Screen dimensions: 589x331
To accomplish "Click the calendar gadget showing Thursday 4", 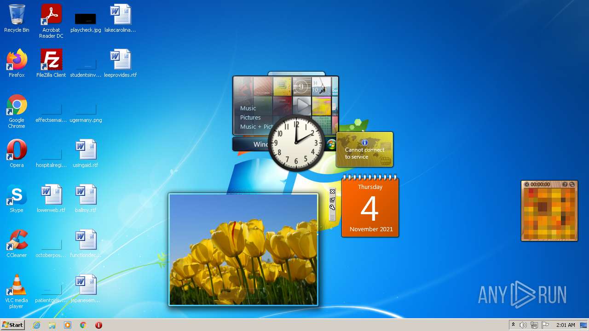I will 370,206.
